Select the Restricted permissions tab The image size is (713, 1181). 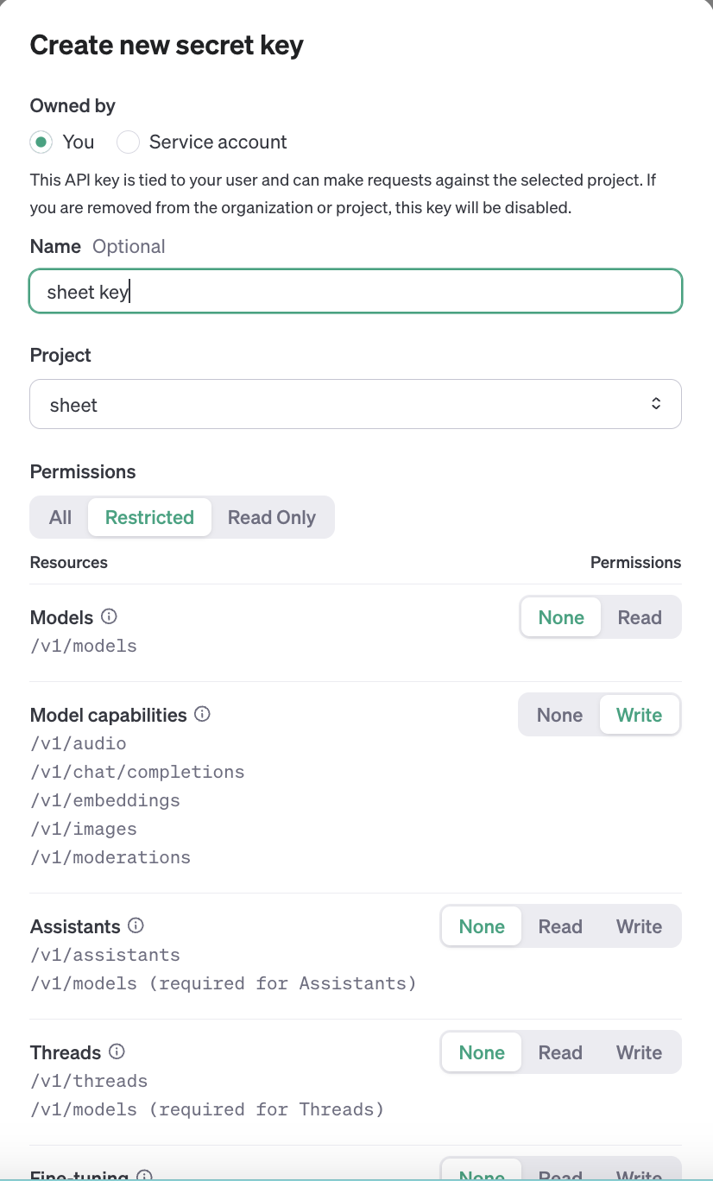tap(148, 516)
